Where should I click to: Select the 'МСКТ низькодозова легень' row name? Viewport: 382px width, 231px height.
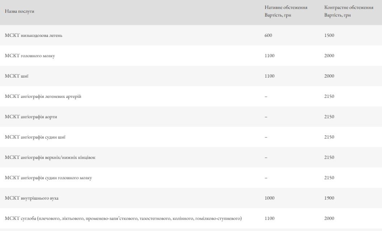click(33, 35)
